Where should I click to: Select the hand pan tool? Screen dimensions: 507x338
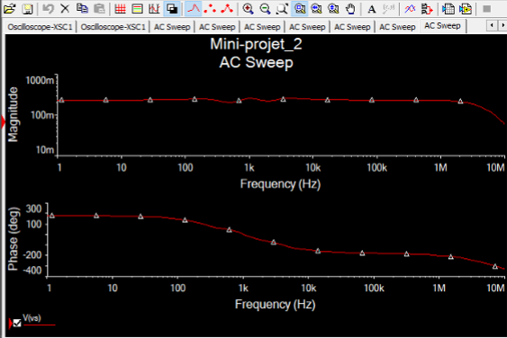350,9
